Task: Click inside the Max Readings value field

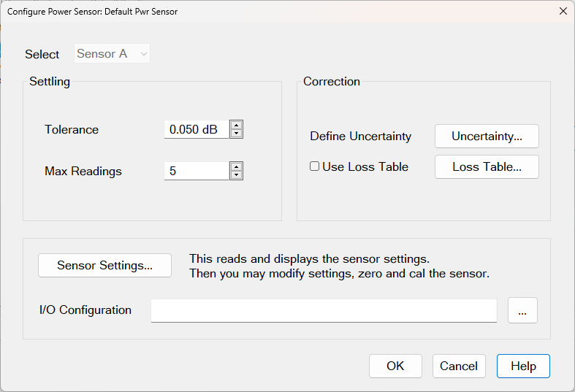Action: pos(194,172)
